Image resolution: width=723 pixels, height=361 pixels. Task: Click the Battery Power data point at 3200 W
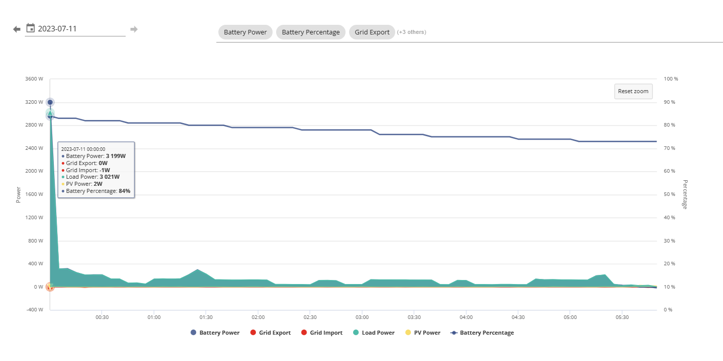[x=50, y=102]
